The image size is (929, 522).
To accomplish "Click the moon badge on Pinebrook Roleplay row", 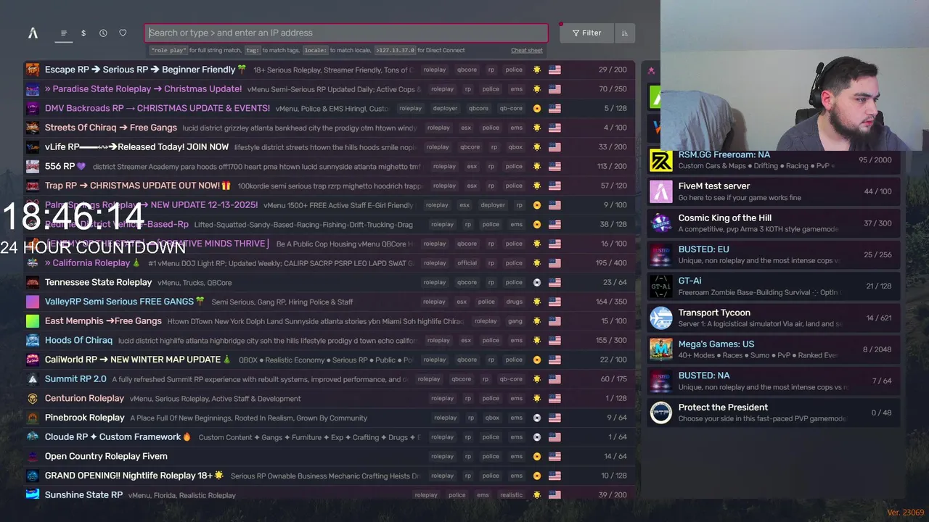I will pyautogui.click(x=537, y=418).
